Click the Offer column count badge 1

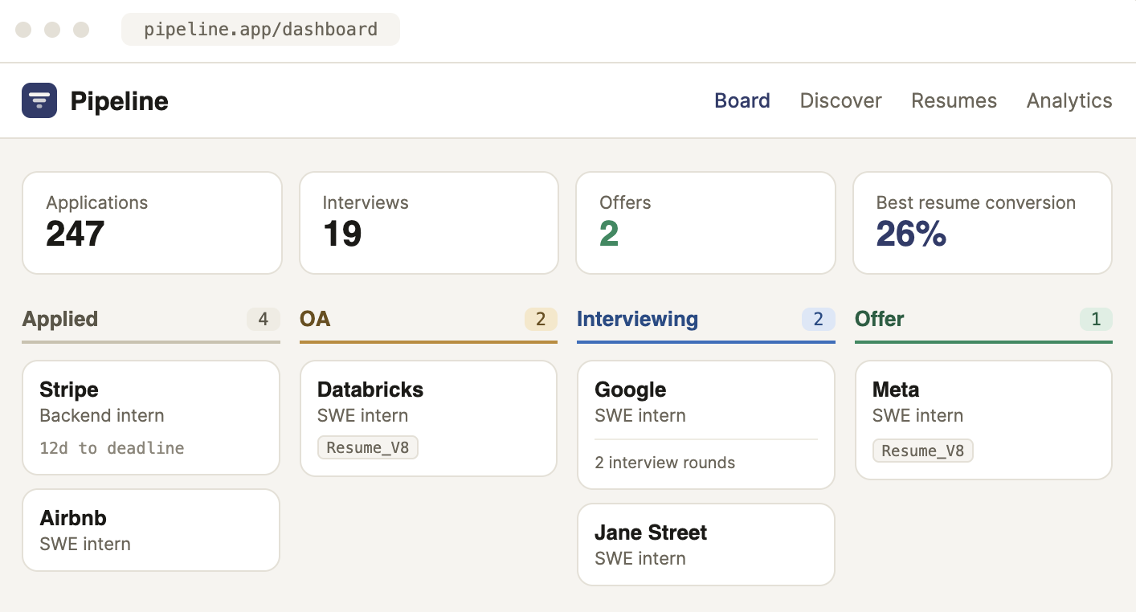(x=1096, y=320)
